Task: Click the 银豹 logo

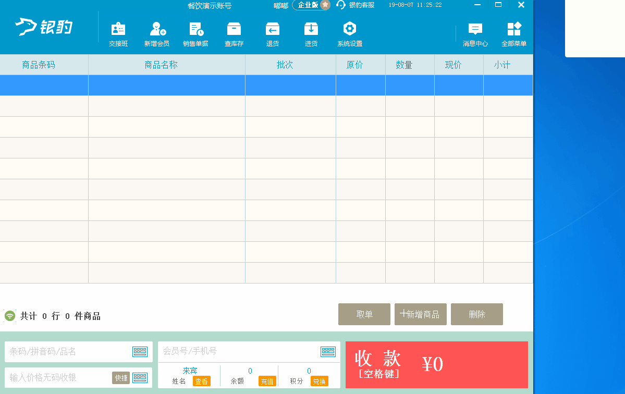Action: [x=44, y=27]
